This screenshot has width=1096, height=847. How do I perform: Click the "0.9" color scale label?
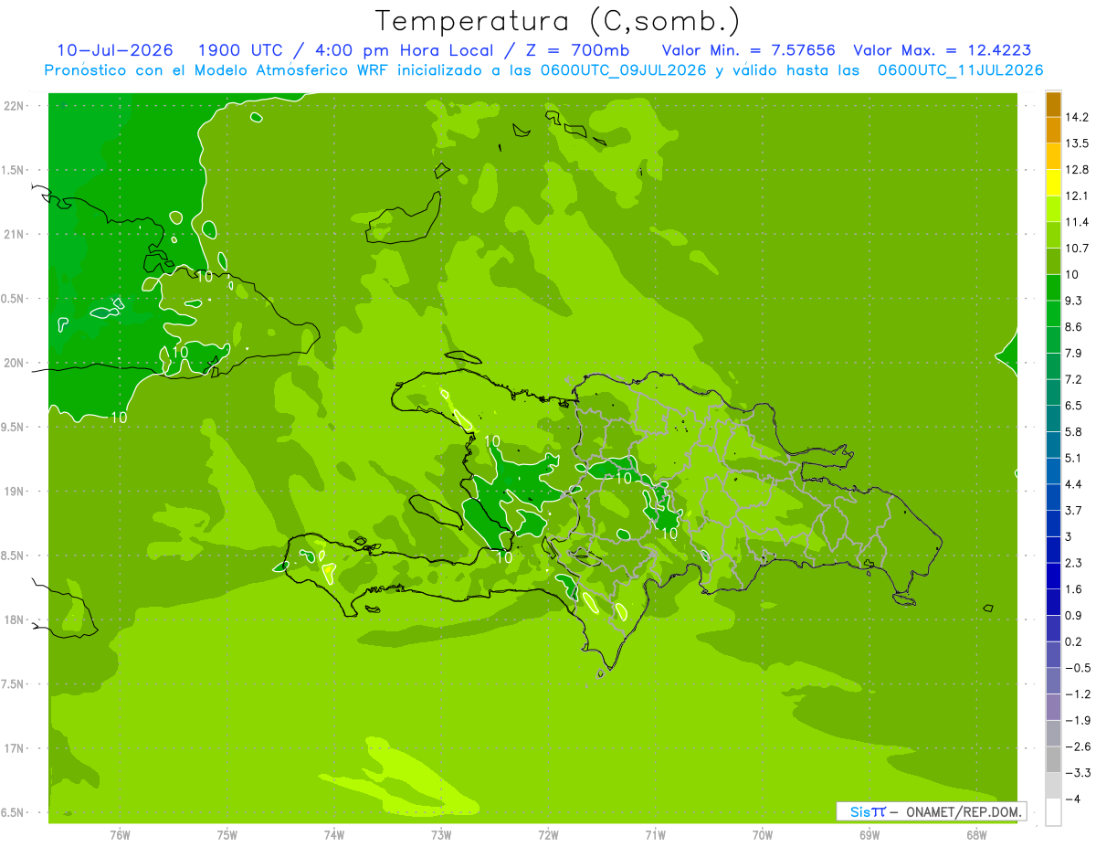click(1073, 616)
